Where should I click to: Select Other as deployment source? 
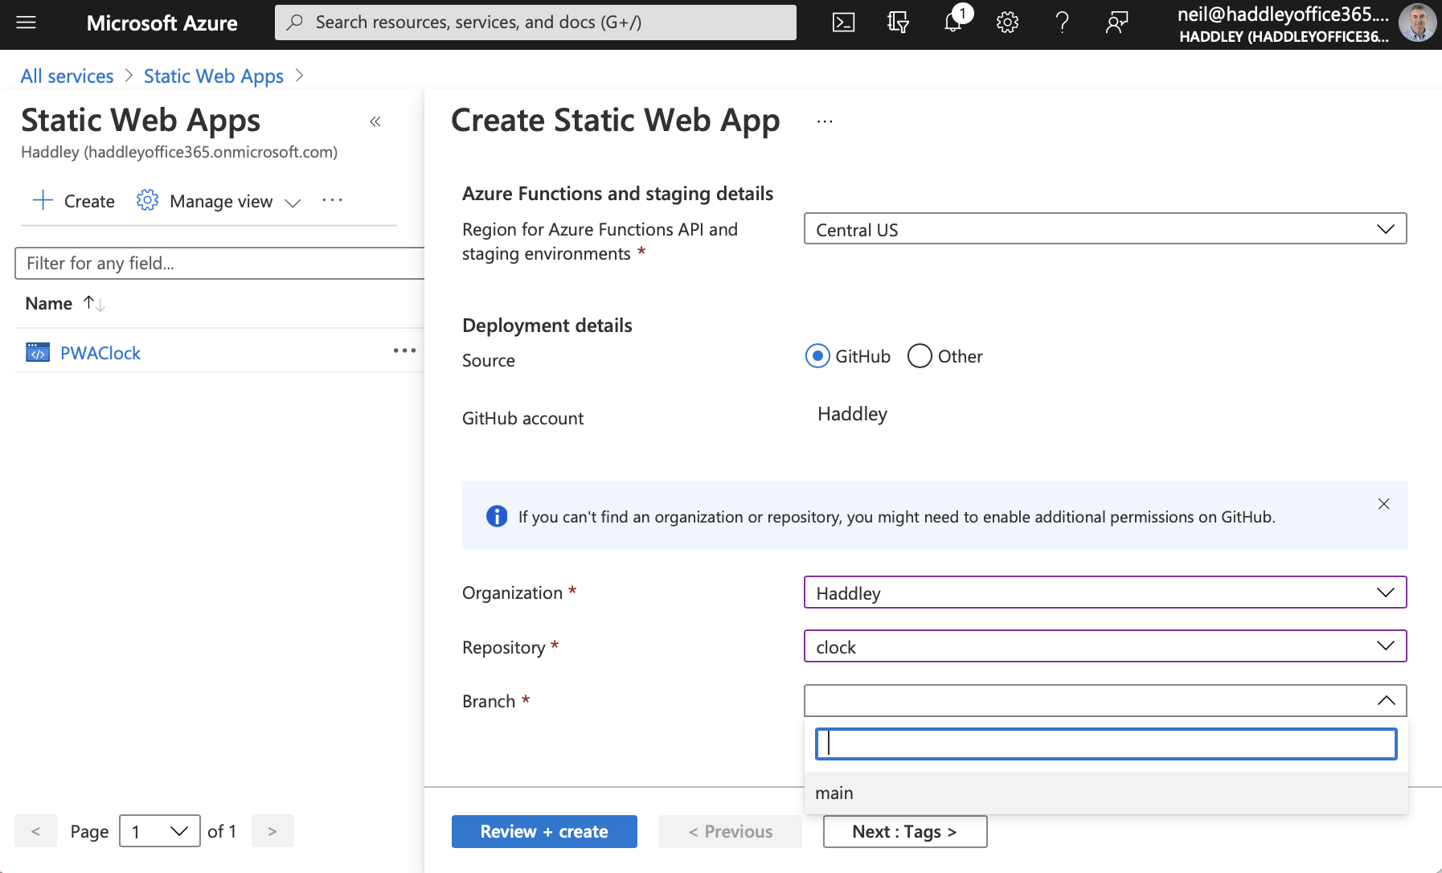pyautogui.click(x=920, y=356)
